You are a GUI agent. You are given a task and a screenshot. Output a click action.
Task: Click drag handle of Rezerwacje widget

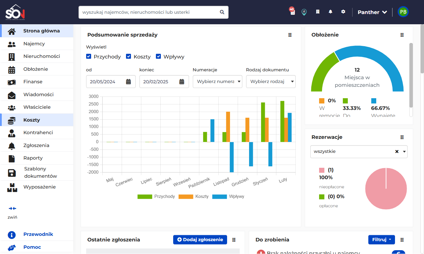[402, 137]
